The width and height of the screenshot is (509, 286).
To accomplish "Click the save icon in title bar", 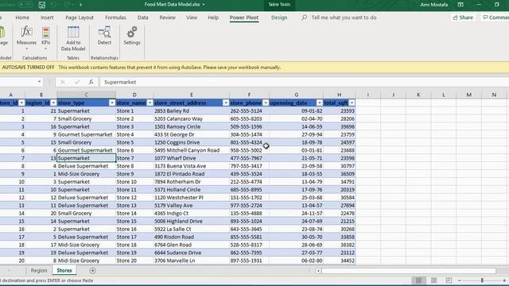I will (x=42, y=5).
